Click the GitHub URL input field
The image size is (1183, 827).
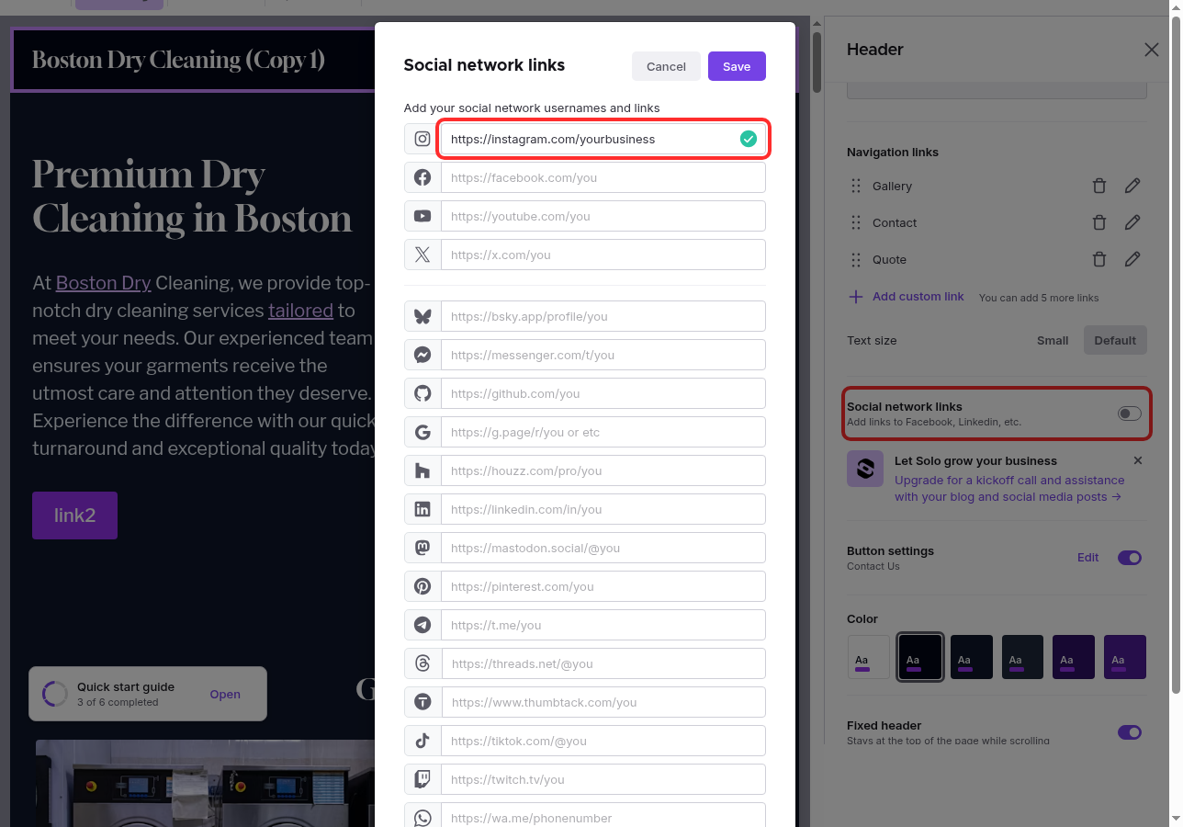coord(603,393)
